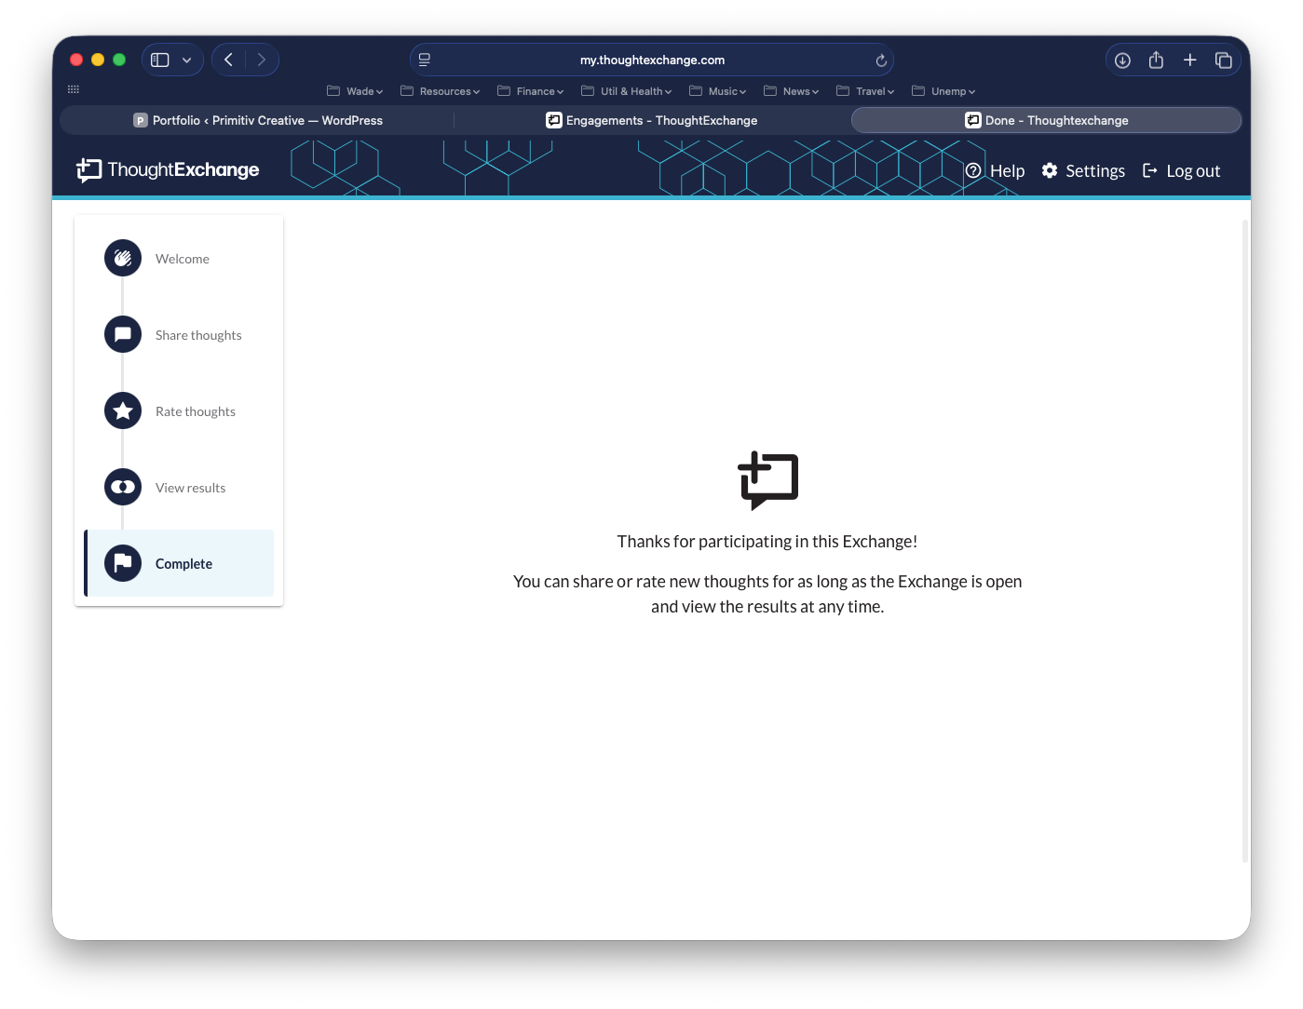Show tab overview icon
Screen dimensions: 1303x1009
1223,61
